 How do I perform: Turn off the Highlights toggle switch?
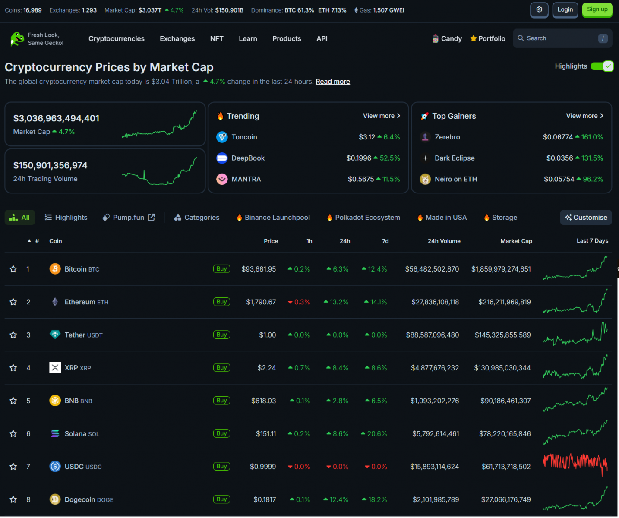pyautogui.click(x=602, y=66)
